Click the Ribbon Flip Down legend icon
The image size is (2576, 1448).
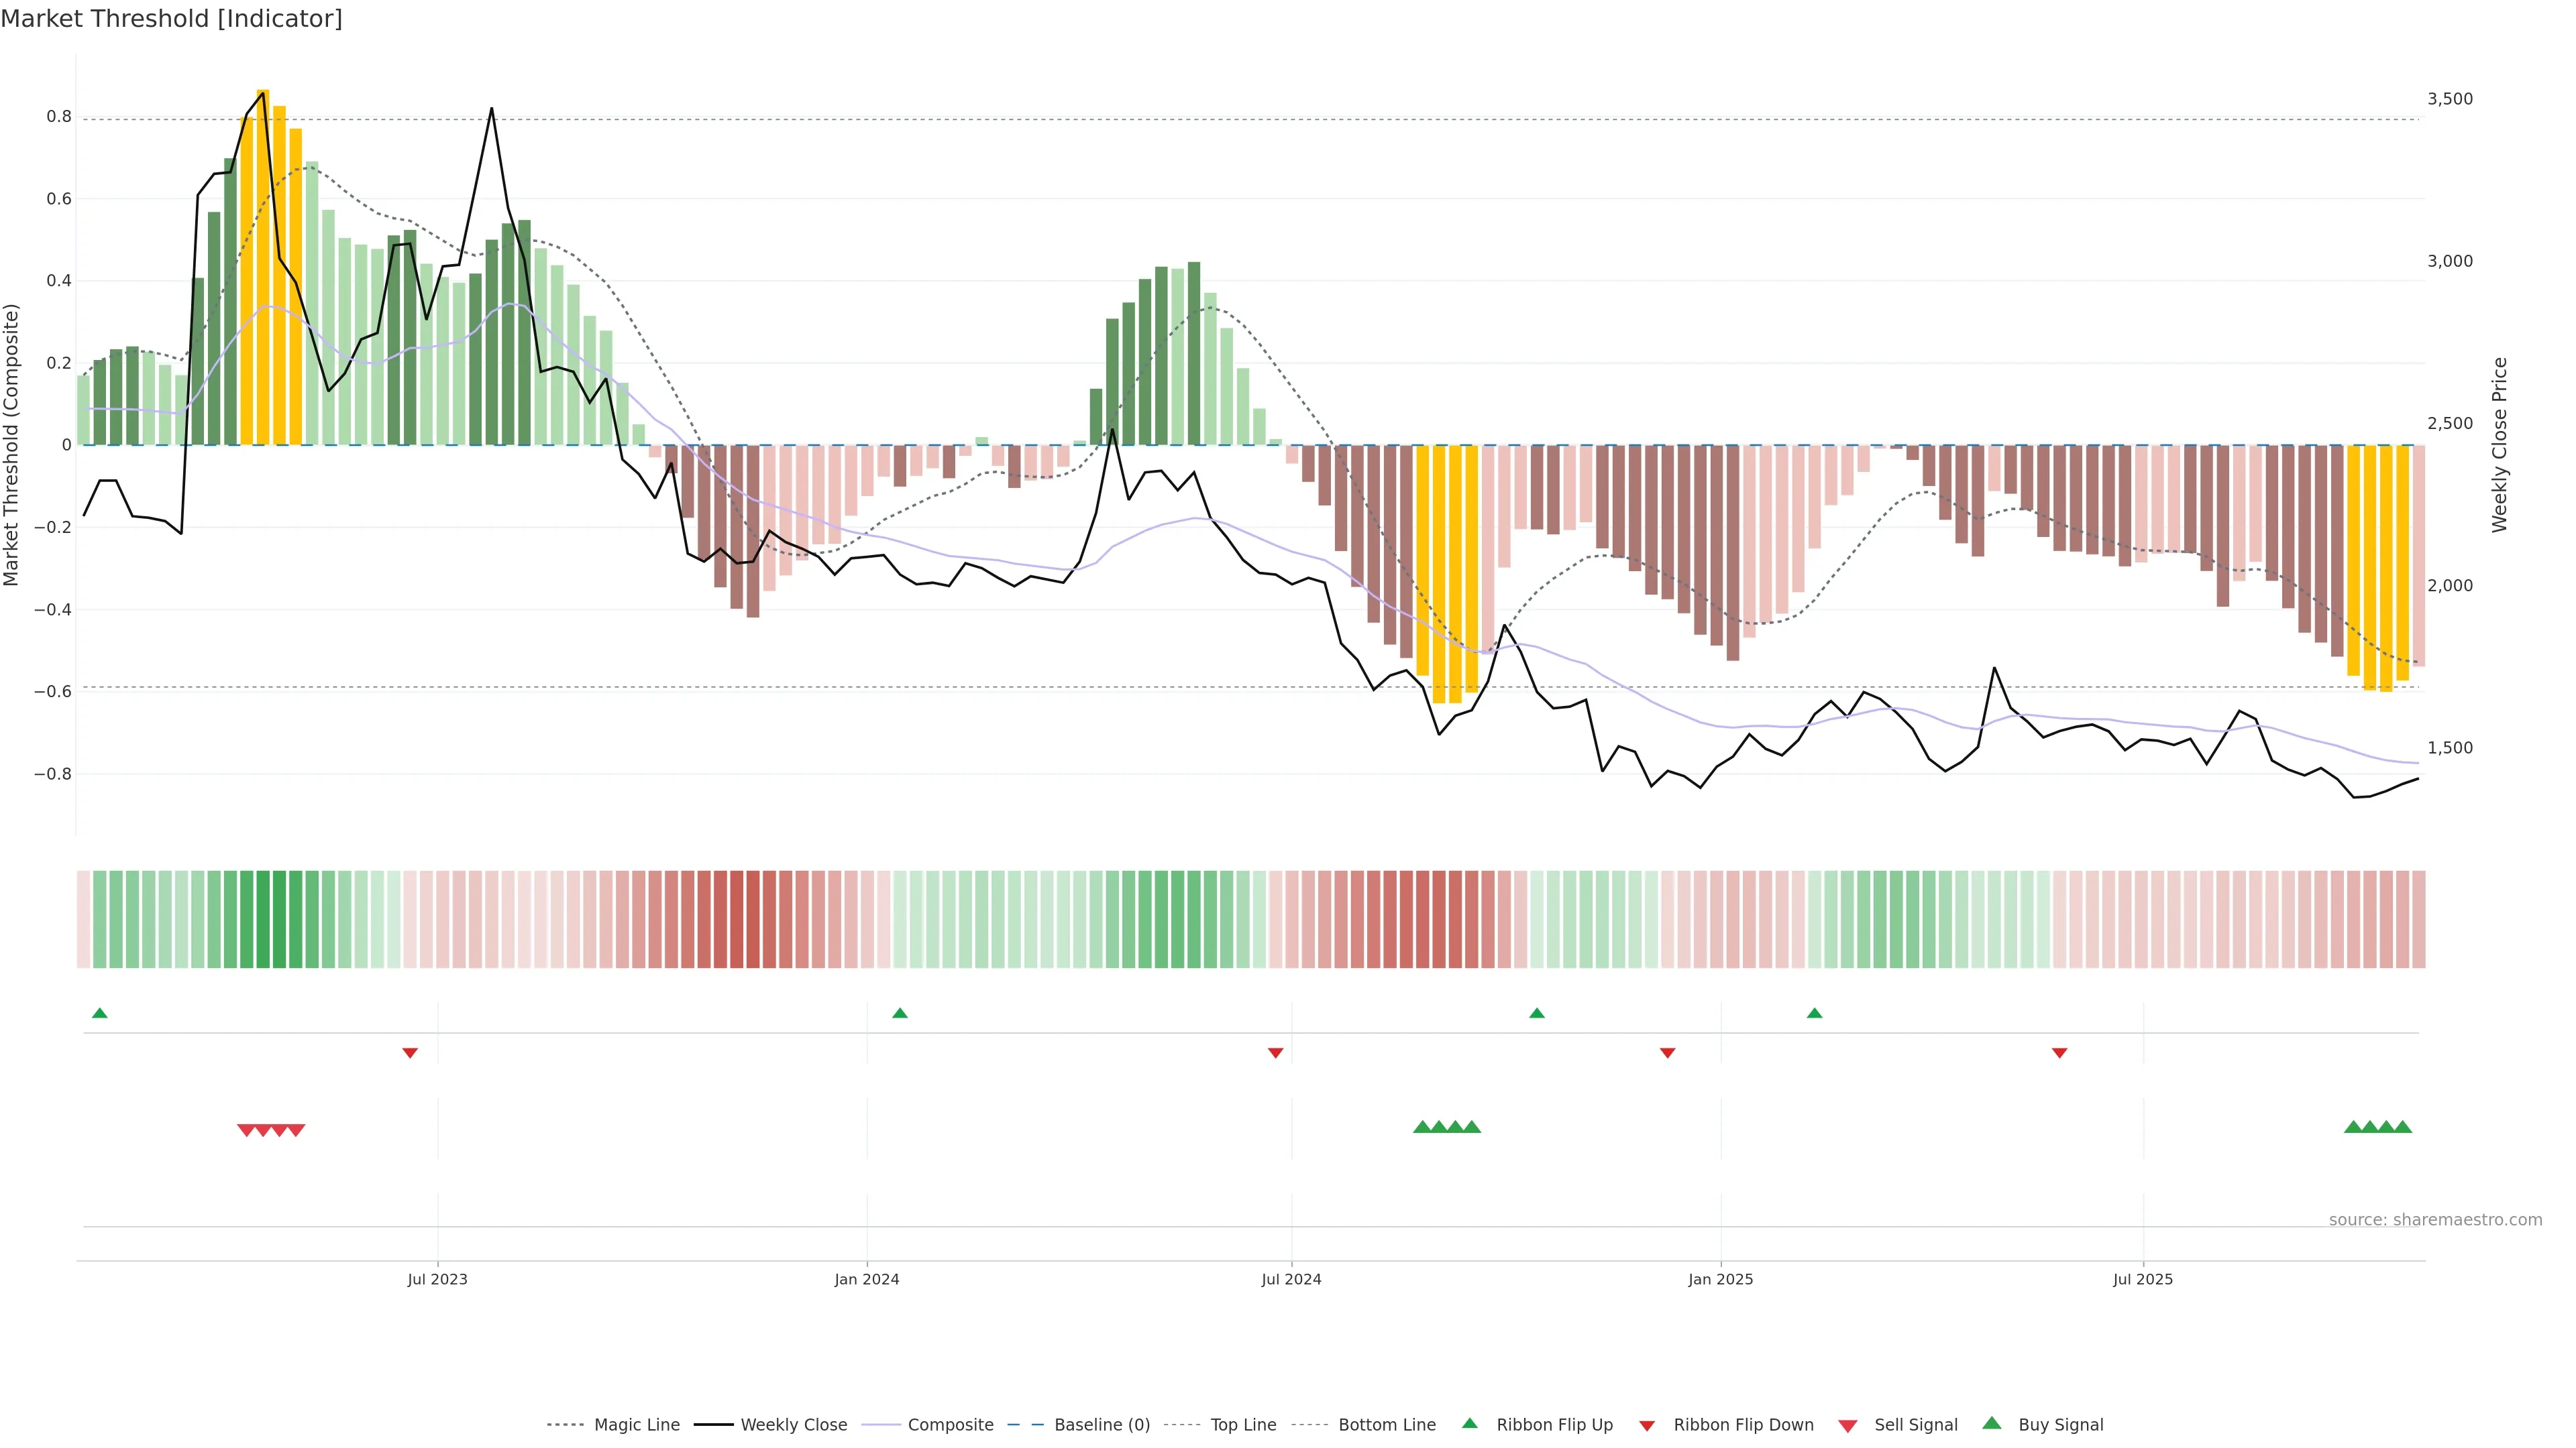(x=1647, y=1425)
